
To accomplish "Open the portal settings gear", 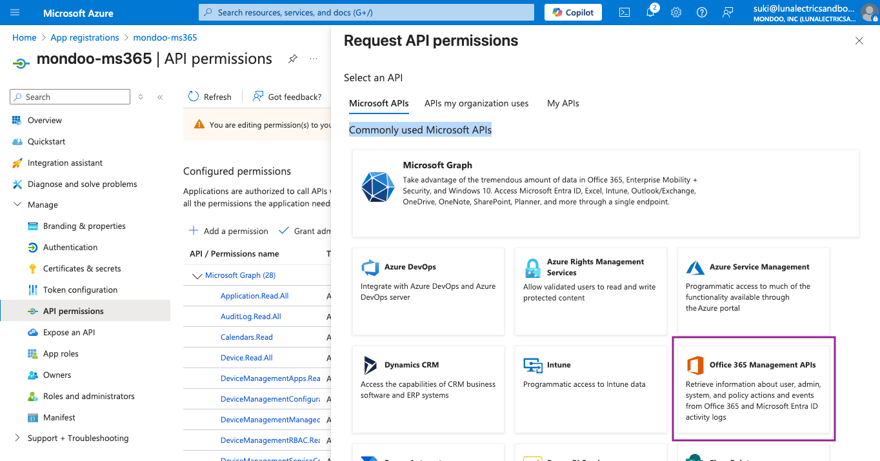I will pyautogui.click(x=675, y=12).
